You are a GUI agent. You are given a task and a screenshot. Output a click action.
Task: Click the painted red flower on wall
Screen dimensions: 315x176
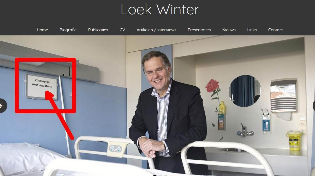(x=212, y=86)
